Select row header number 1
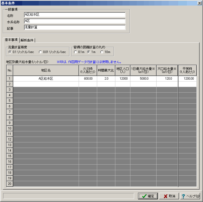 [x=10, y=79]
